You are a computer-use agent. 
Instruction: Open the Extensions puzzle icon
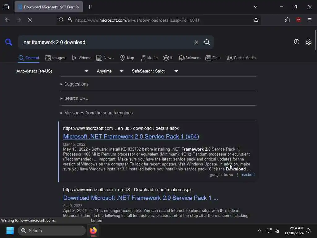click(287, 20)
